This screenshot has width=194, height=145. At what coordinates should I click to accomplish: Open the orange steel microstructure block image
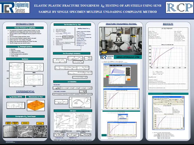(x=36, y=105)
